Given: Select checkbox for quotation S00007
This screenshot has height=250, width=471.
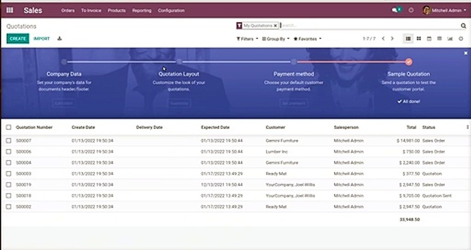Looking at the screenshot, I should (9, 141).
